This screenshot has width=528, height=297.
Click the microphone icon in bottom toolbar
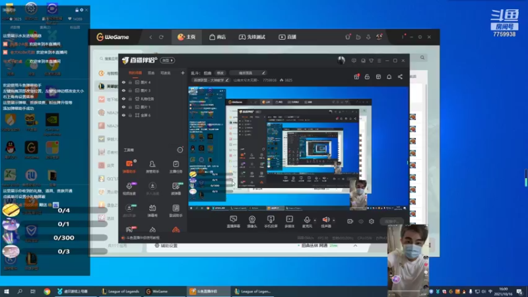307,220
